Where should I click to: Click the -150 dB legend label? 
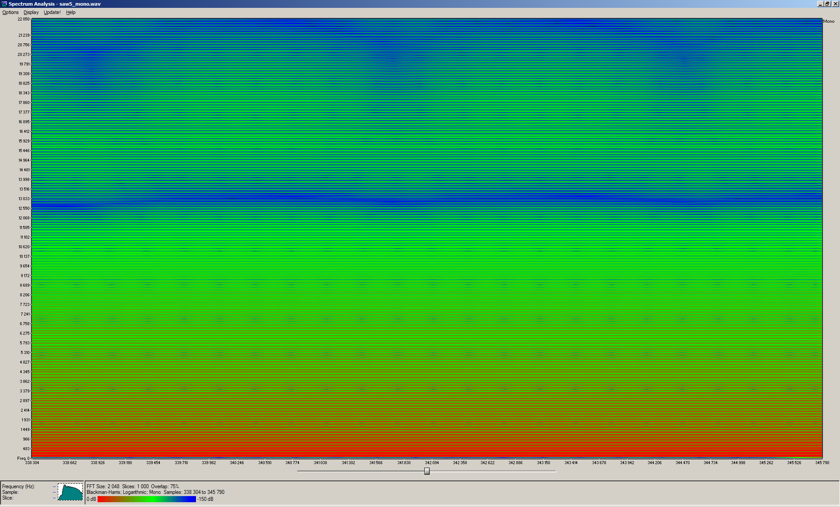coord(205,499)
